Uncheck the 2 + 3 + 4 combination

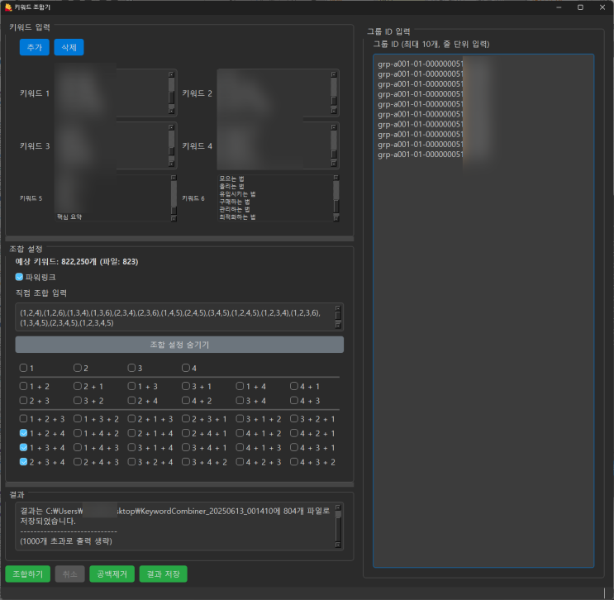tap(24, 462)
